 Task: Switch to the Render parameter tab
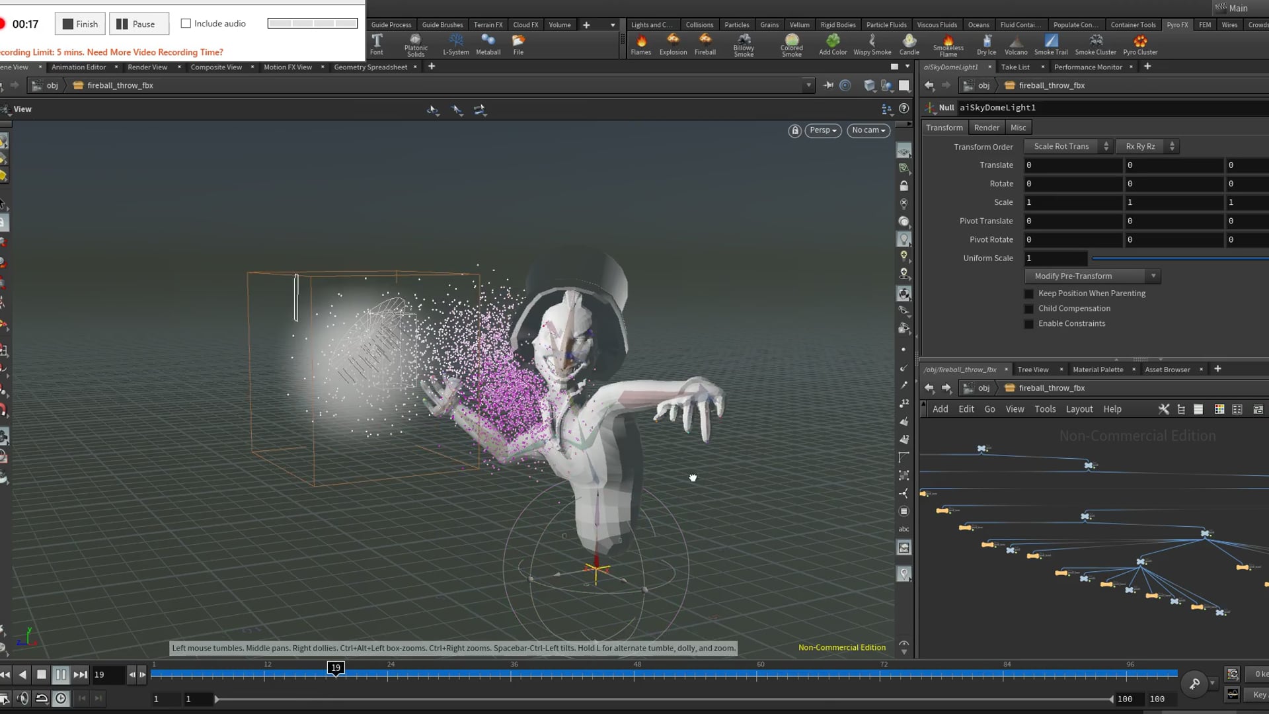point(986,128)
